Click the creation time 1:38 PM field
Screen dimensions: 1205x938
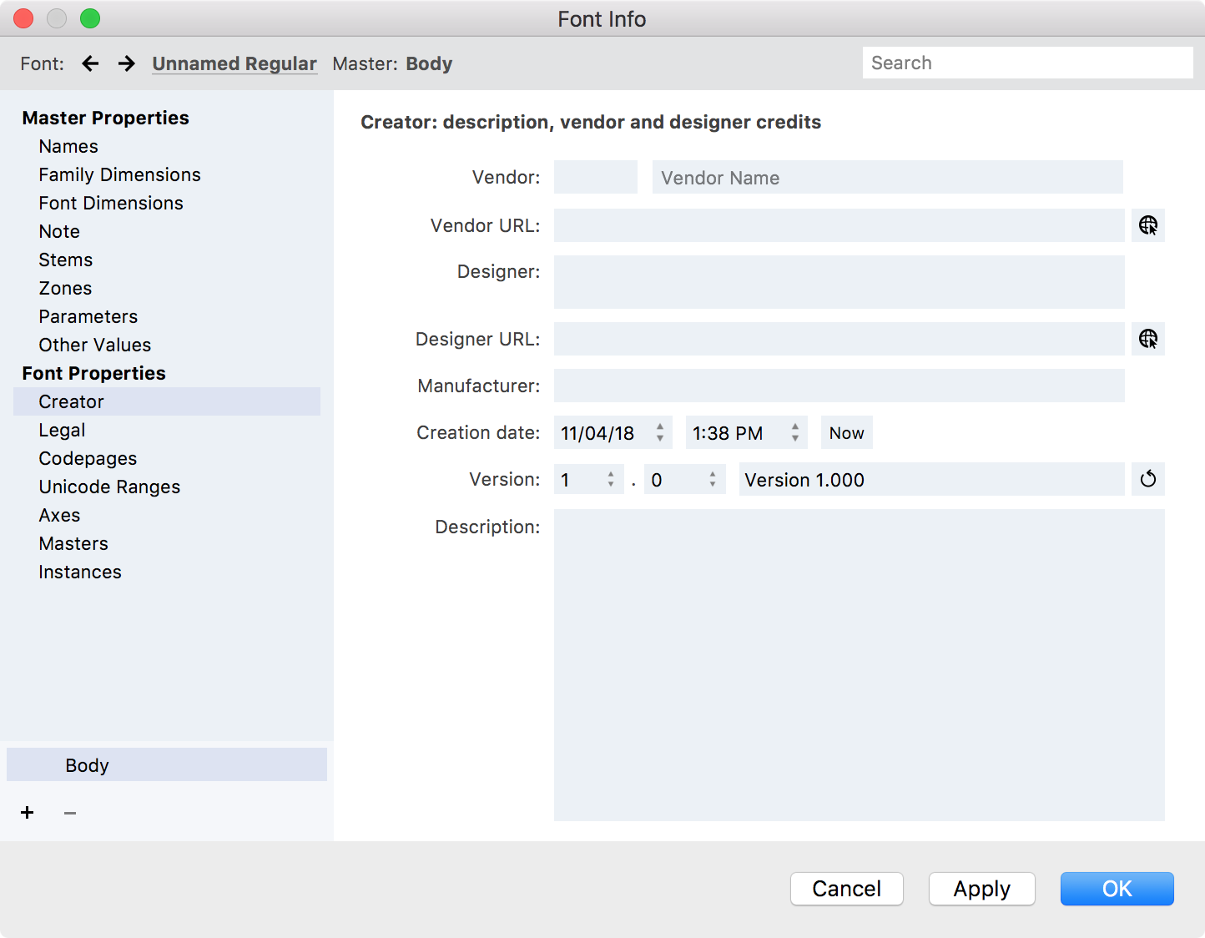(747, 432)
